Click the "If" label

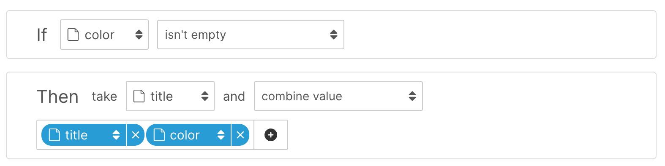pyautogui.click(x=42, y=35)
